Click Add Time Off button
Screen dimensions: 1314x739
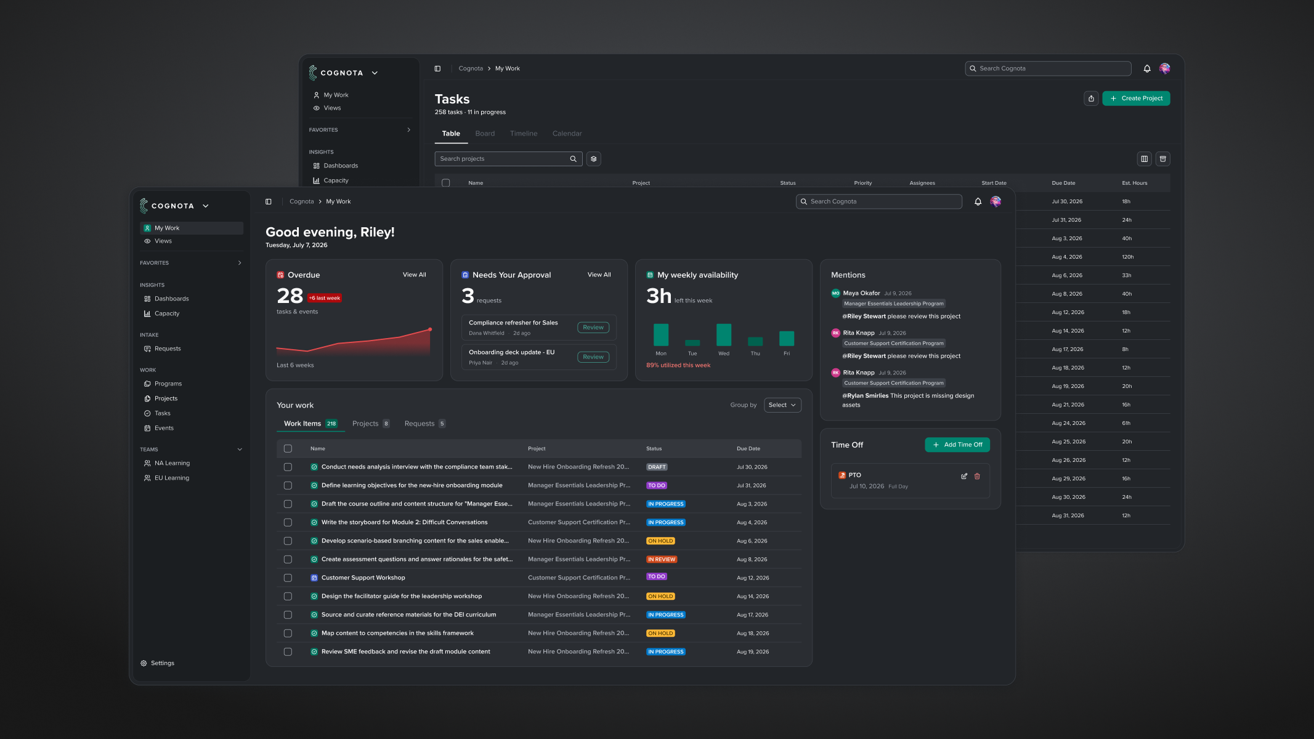[x=957, y=445]
